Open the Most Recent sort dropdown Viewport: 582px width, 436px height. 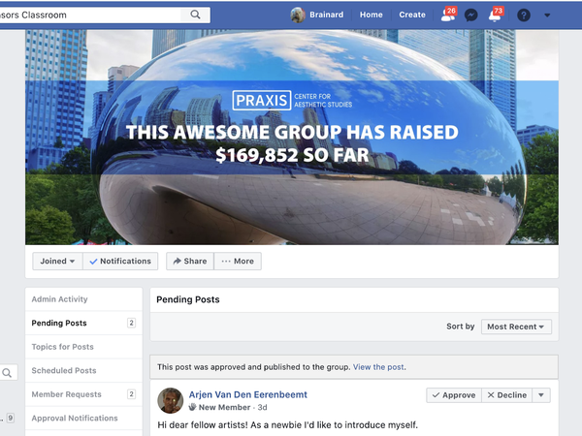coord(516,327)
